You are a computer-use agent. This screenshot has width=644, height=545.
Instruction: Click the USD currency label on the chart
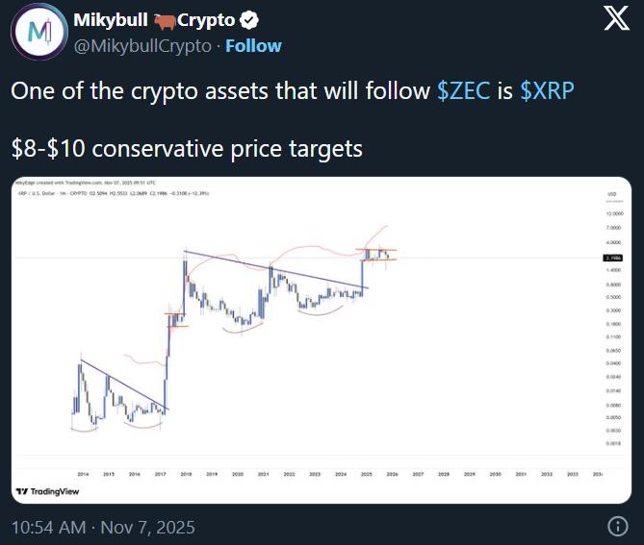tap(611, 194)
